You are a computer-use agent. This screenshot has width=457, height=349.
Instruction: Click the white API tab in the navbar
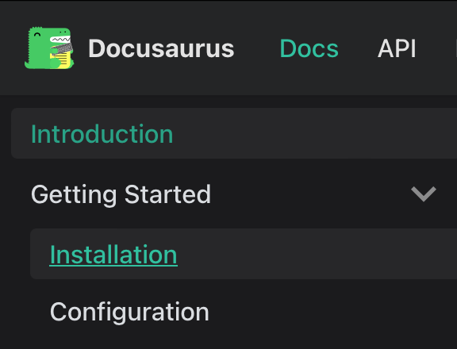tap(397, 48)
